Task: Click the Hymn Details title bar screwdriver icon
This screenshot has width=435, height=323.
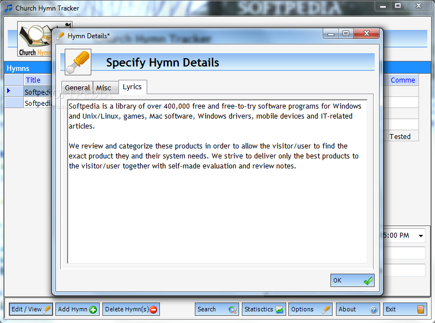Action: point(60,36)
